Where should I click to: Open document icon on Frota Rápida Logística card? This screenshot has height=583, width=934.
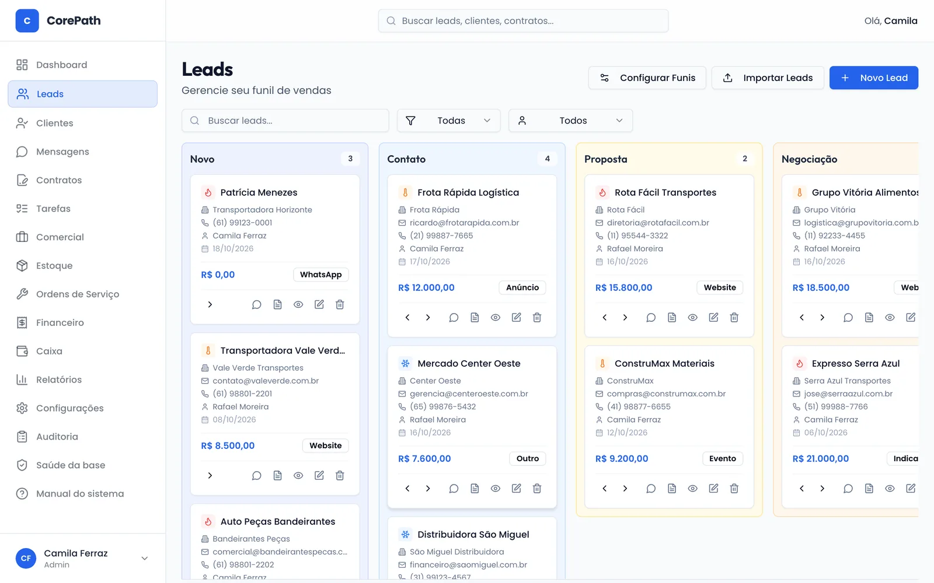point(475,317)
